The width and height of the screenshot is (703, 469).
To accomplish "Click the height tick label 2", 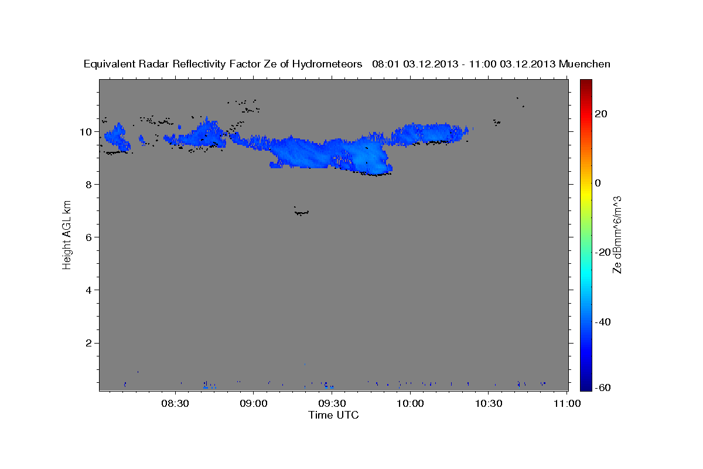I will point(89,343).
